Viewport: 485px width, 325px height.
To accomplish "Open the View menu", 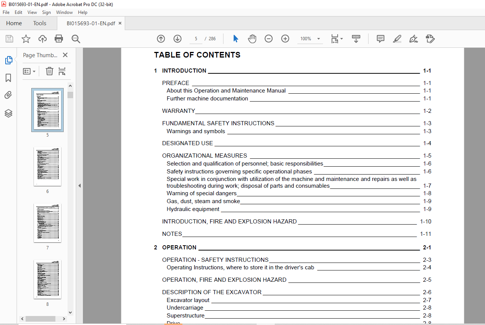I will point(32,12).
